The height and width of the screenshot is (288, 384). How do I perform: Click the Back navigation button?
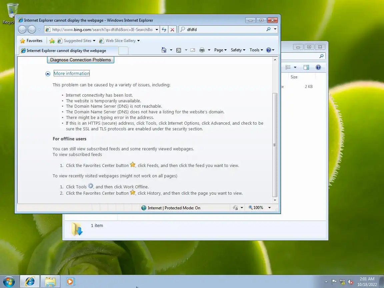(x=22, y=30)
